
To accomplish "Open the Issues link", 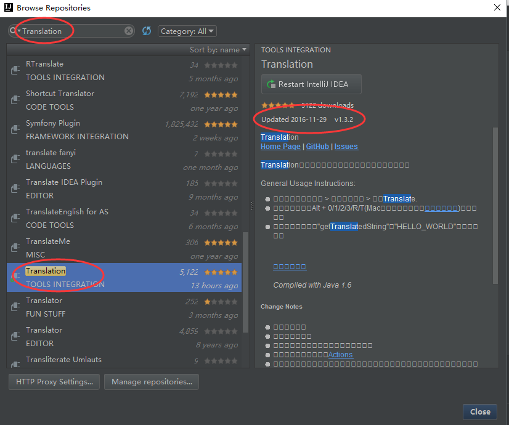I will [346, 147].
